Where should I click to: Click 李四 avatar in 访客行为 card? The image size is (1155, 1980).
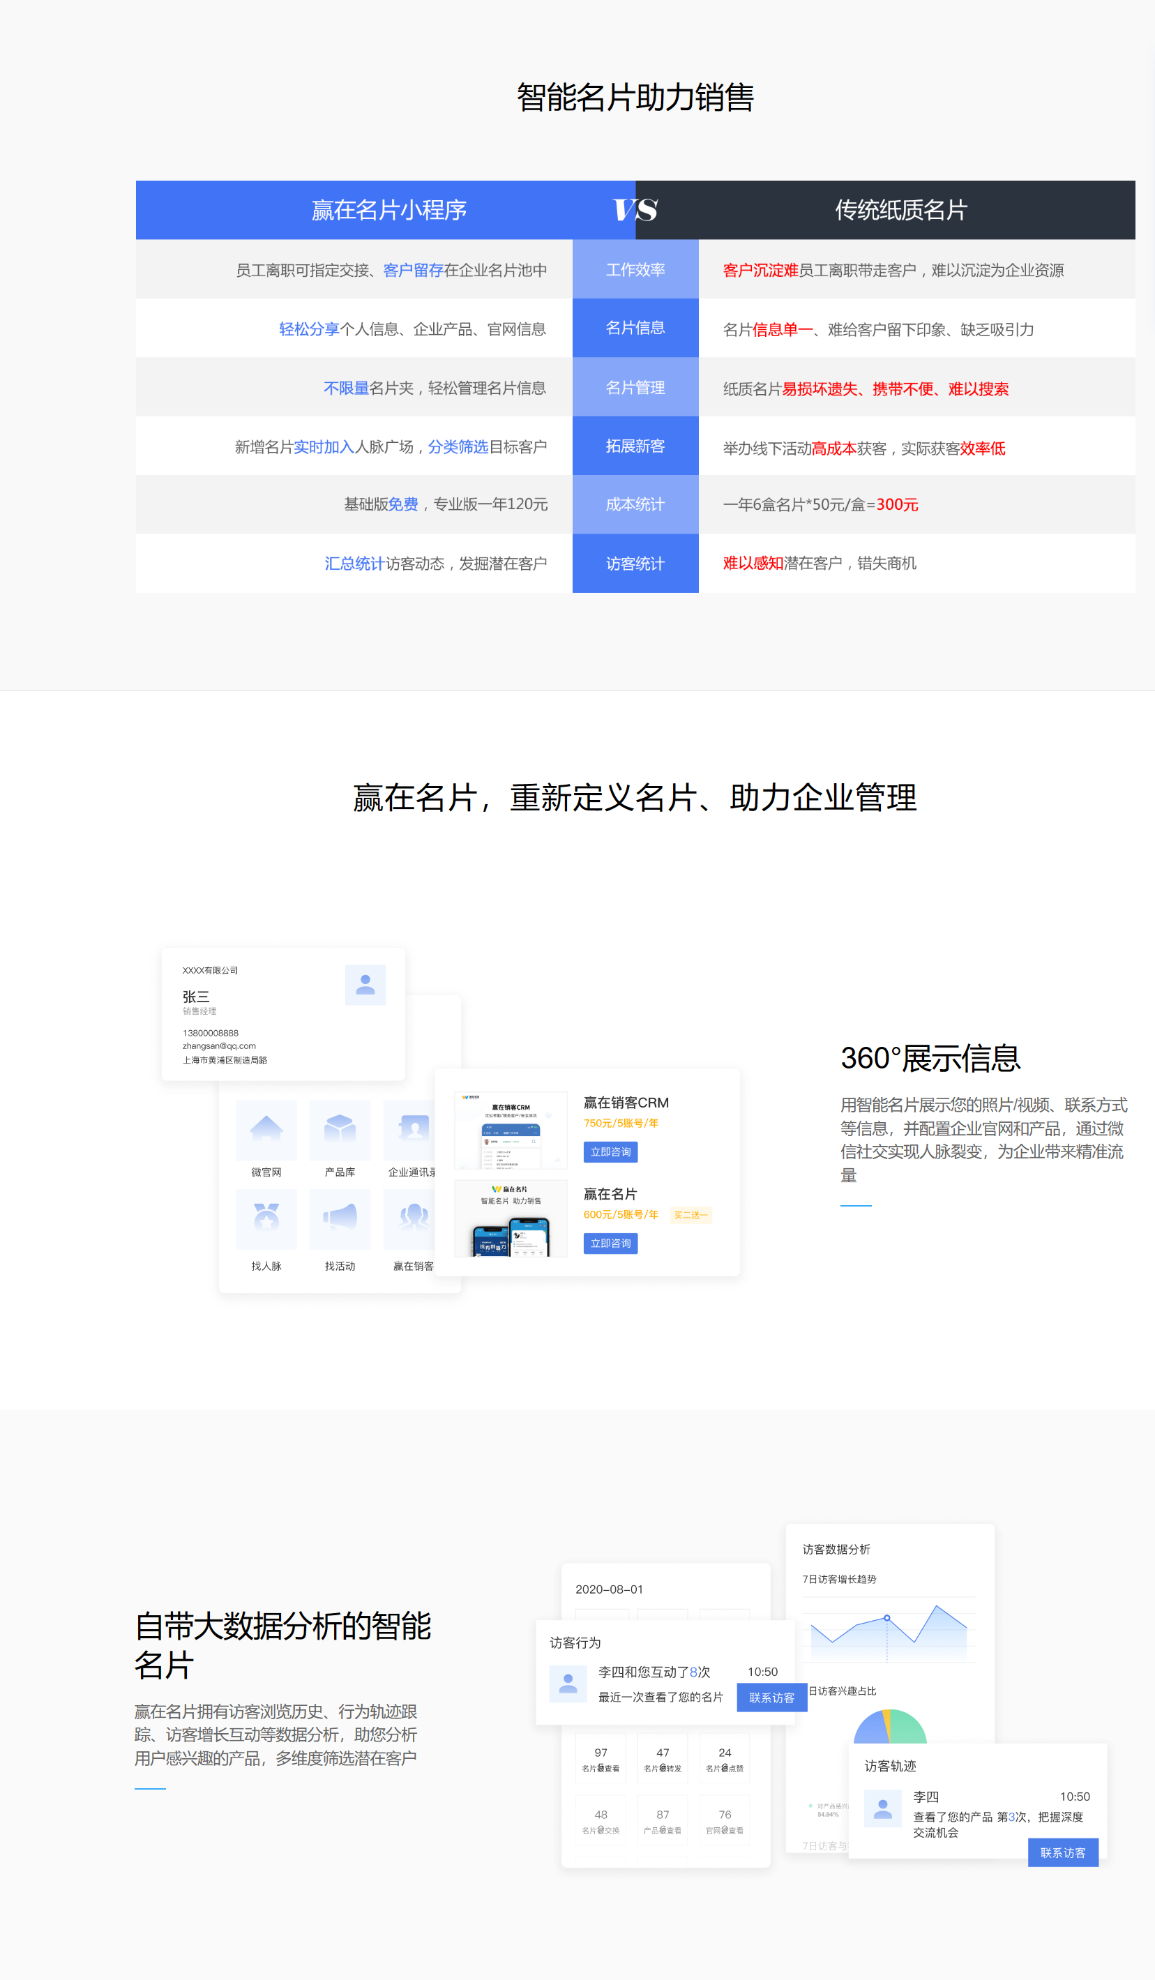(x=567, y=1683)
